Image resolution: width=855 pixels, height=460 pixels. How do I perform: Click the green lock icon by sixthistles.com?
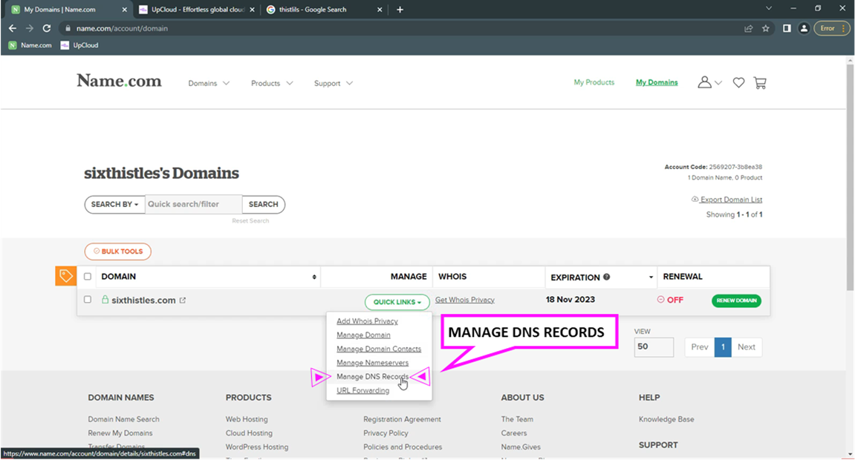[105, 300]
